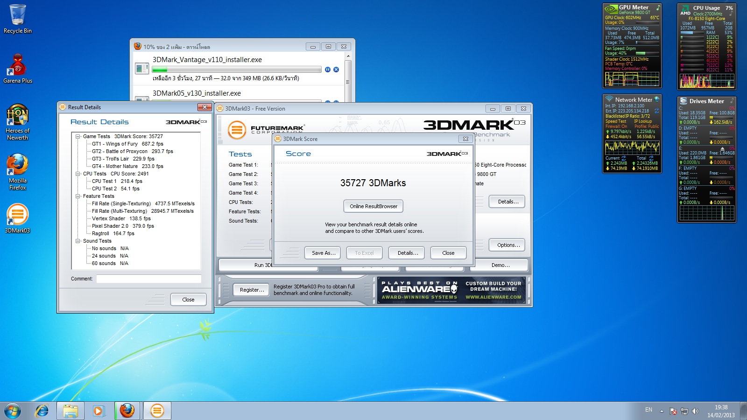Select CPU Test 2 result row
The width and height of the screenshot is (747, 420).
(x=115, y=189)
